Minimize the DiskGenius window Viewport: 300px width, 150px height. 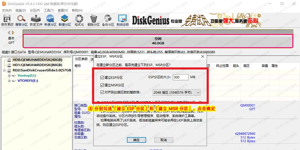coord(270,4)
